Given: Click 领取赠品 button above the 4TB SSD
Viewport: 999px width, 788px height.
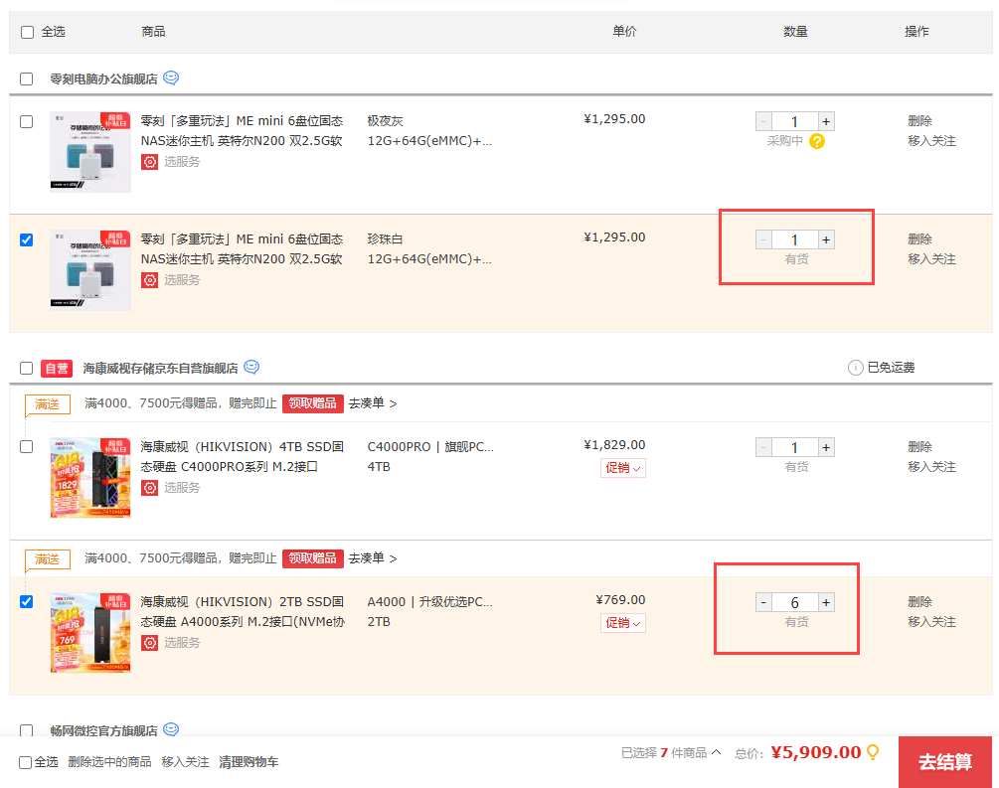Looking at the screenshot, I should tap(312, 403).
